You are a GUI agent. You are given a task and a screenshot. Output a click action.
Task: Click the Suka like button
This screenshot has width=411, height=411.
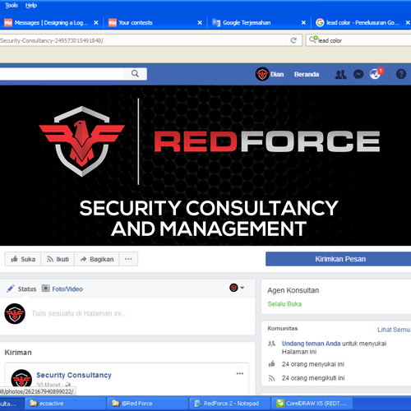point(23,259)
